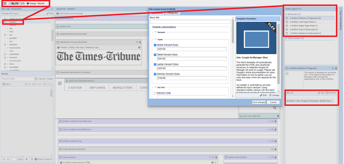
Task: Collapse the URL map panel with double-arrow icon
Action: coord(52,9)
